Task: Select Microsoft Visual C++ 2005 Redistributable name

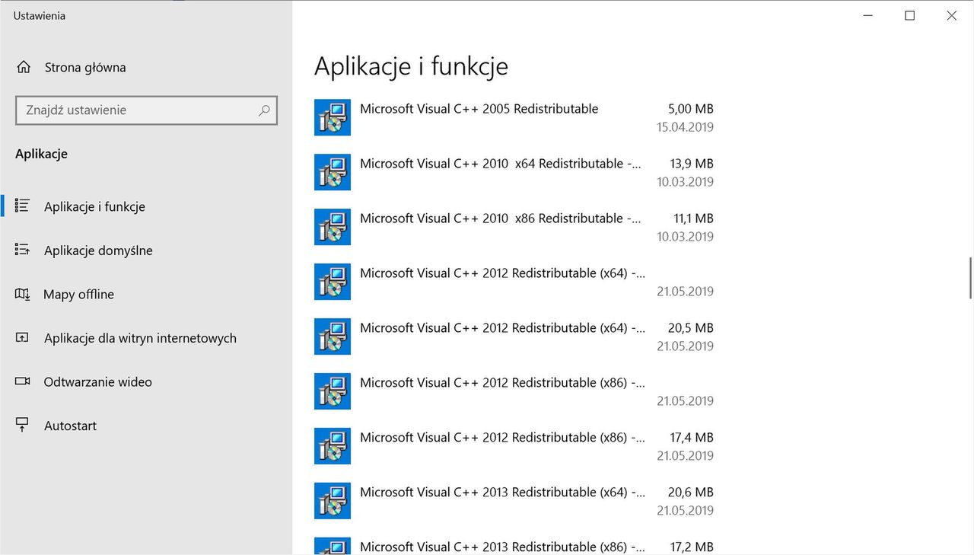Action: point(479,109)
